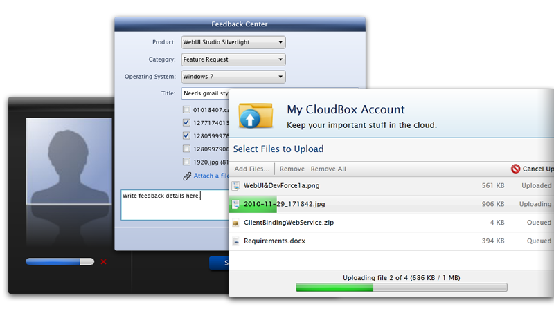
Task: Click the green progress on the uploading jpg row
Action: (x=253, y=205)
